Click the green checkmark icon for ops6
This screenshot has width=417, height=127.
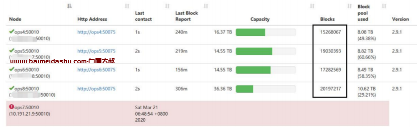pyautogui.click(x=11, y=70)
